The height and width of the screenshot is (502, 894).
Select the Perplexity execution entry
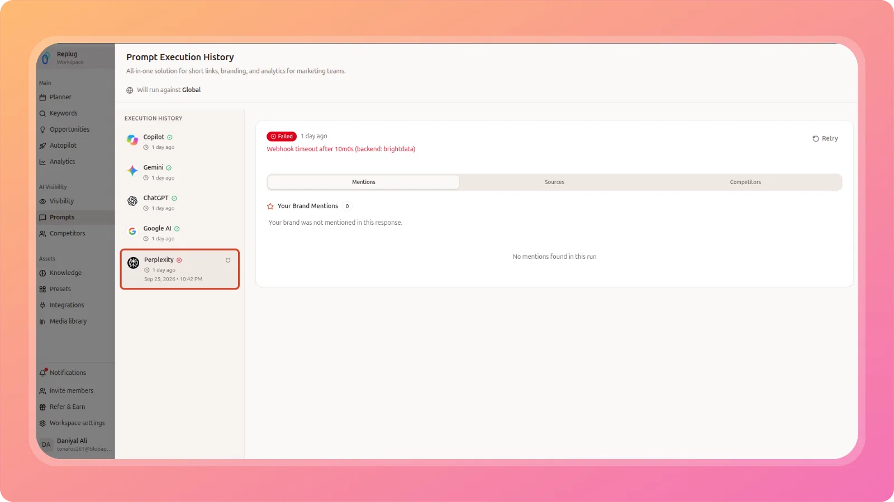click(180, 269)
